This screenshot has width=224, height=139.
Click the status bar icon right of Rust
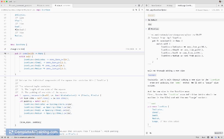pos(208,137)
